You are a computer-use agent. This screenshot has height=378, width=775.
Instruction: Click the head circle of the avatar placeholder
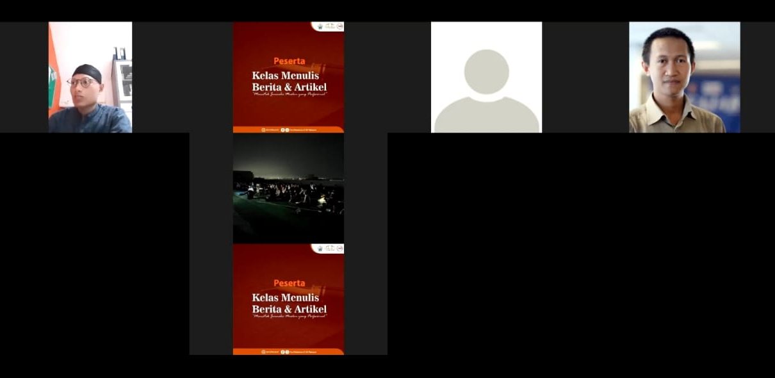(486, 71)
